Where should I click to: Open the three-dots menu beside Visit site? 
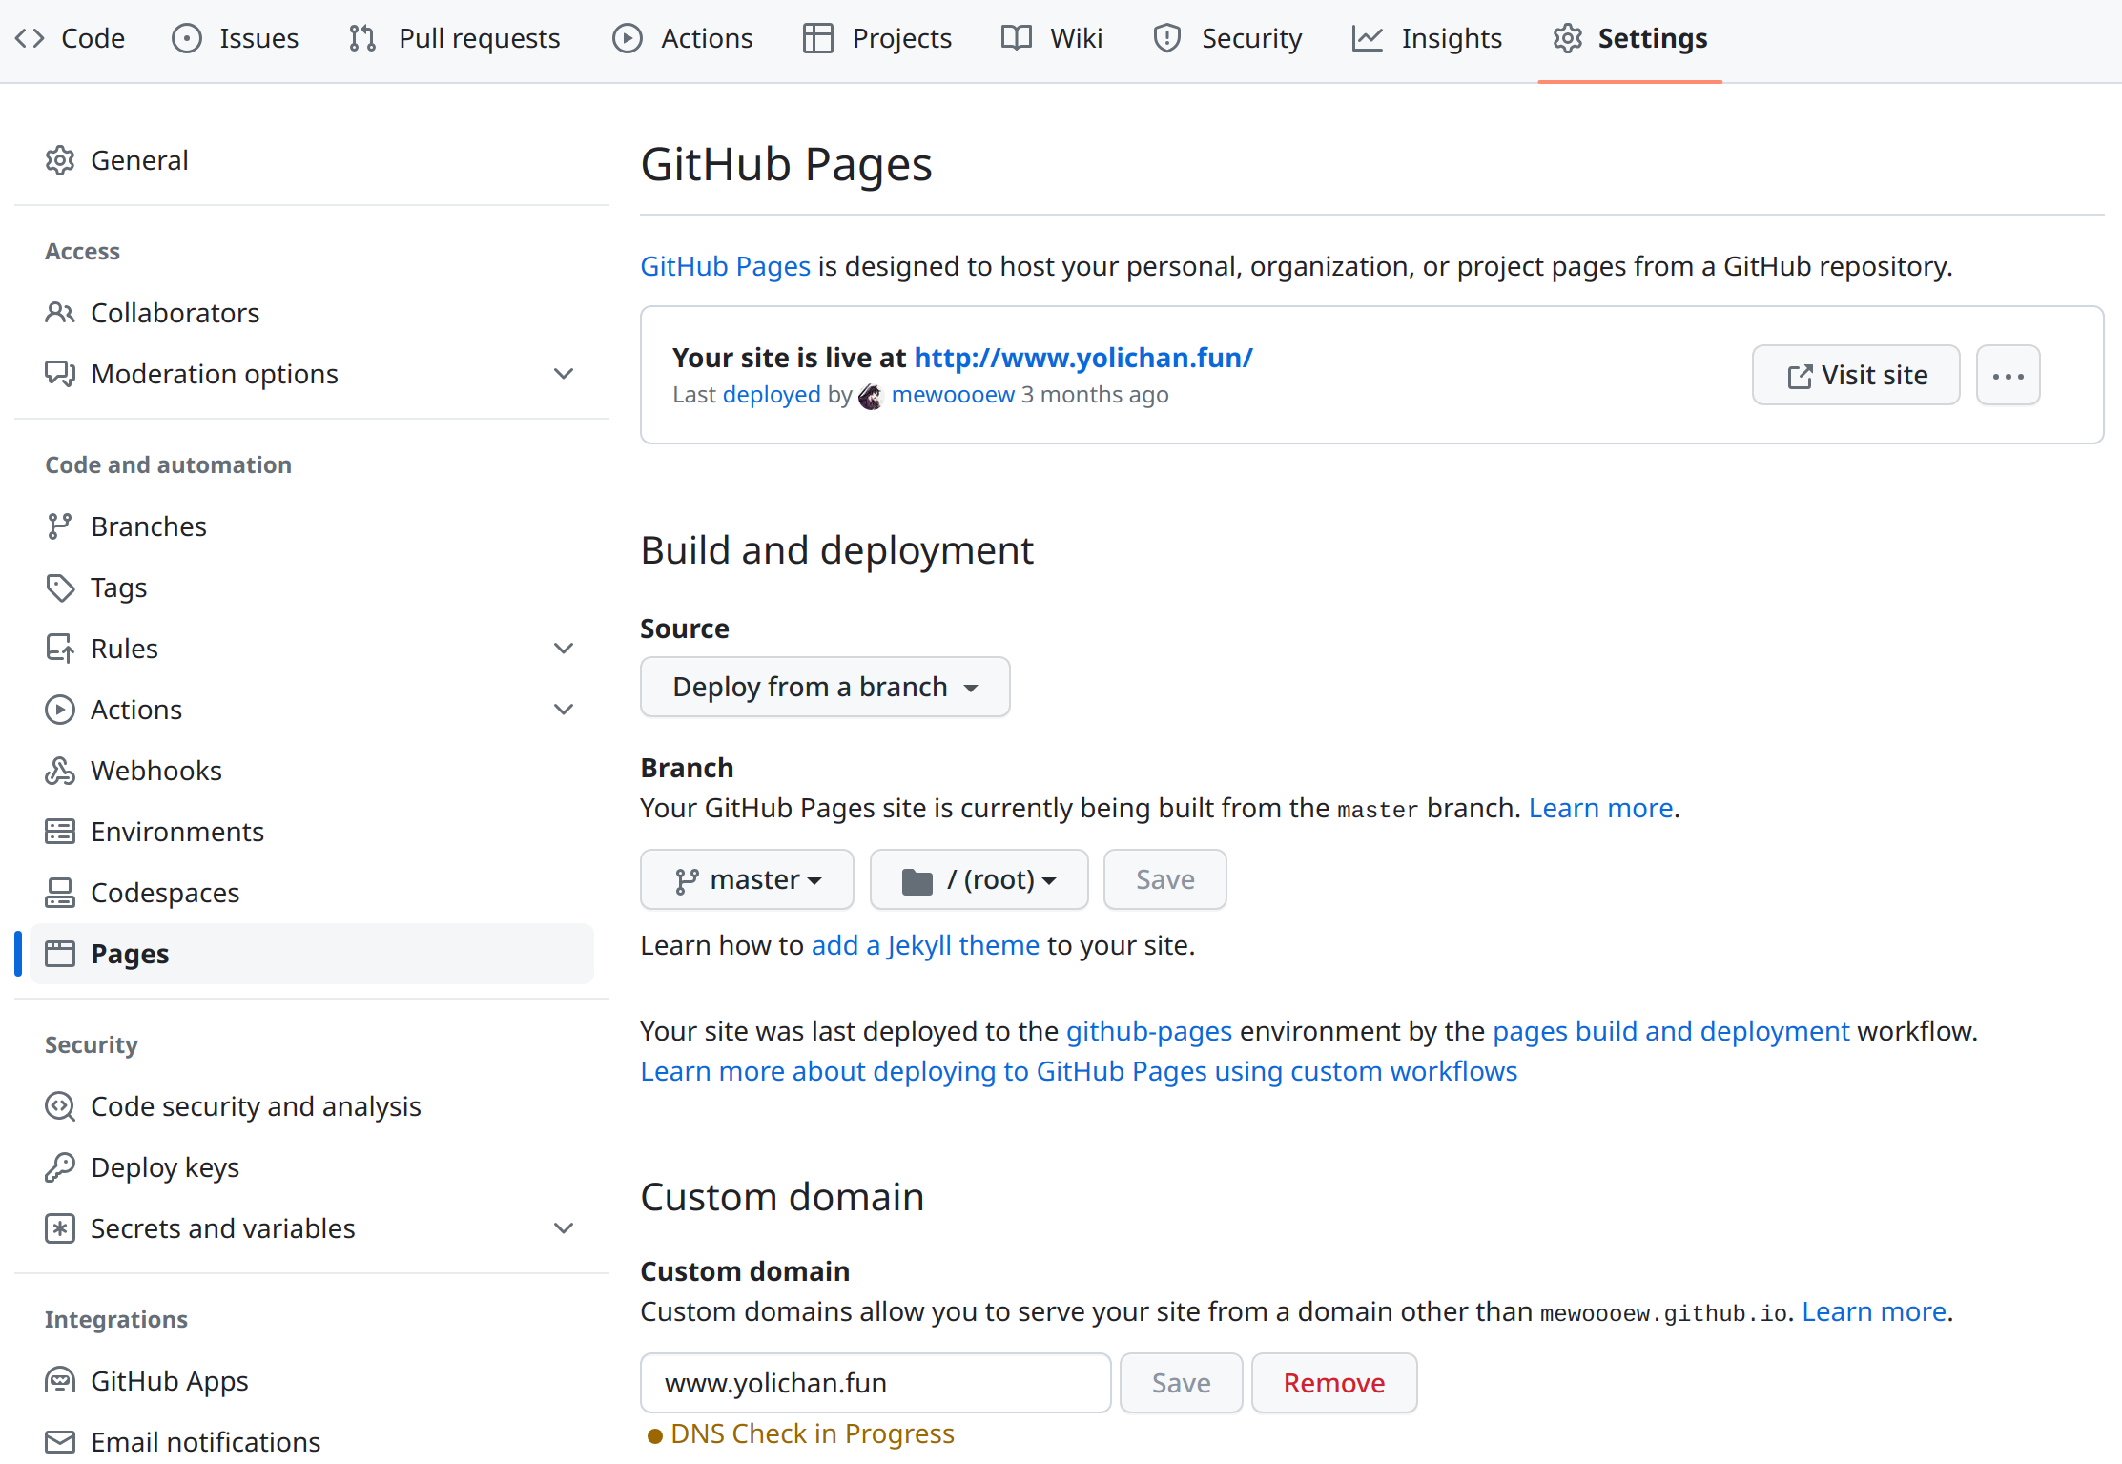point(2008,376)
